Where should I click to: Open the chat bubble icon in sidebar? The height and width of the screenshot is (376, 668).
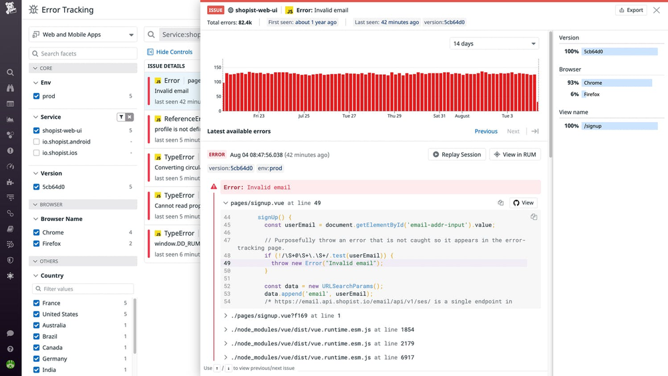[10, 333]
